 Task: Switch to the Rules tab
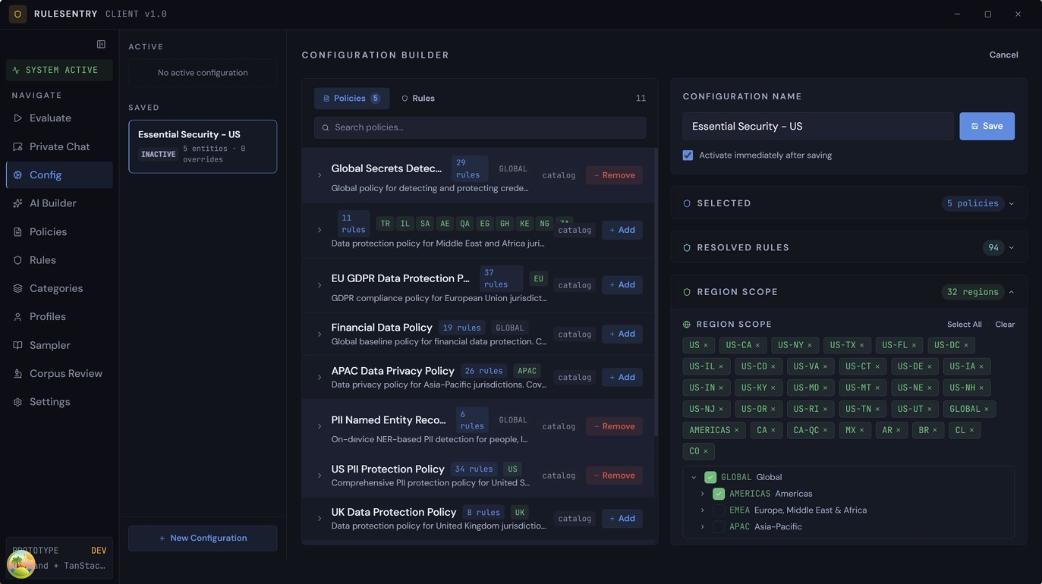418,99
